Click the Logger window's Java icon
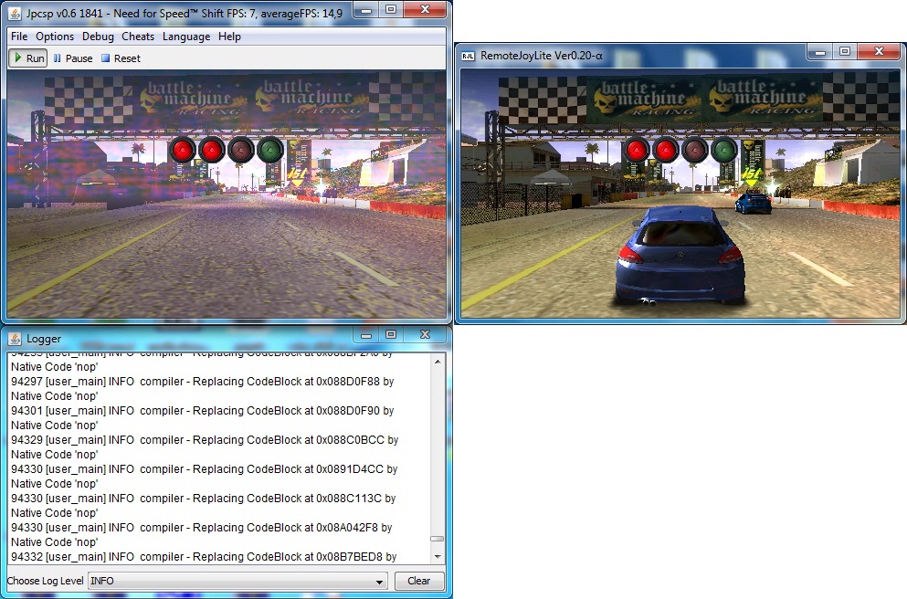Screen dimensions: 907x599 (16, 339)
